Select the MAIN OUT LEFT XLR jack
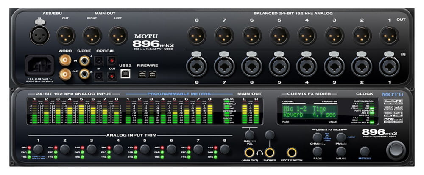The height and width of the screenshot is (175, 424). point(118,36)
